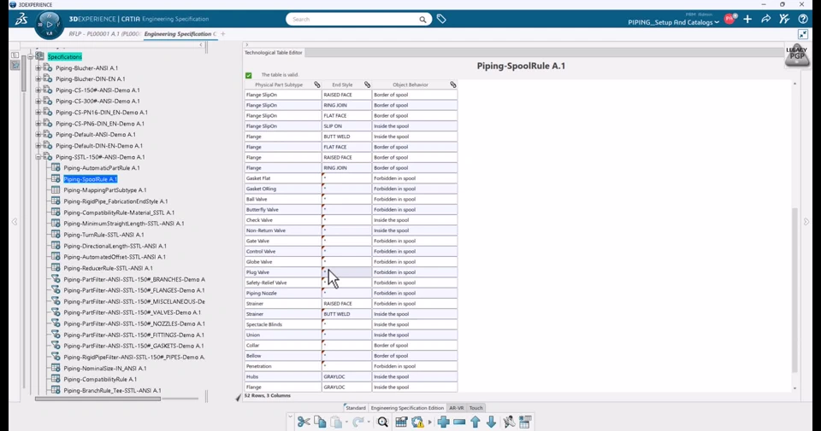Toggle the table is valid checkbox

(x=249, y=75)
